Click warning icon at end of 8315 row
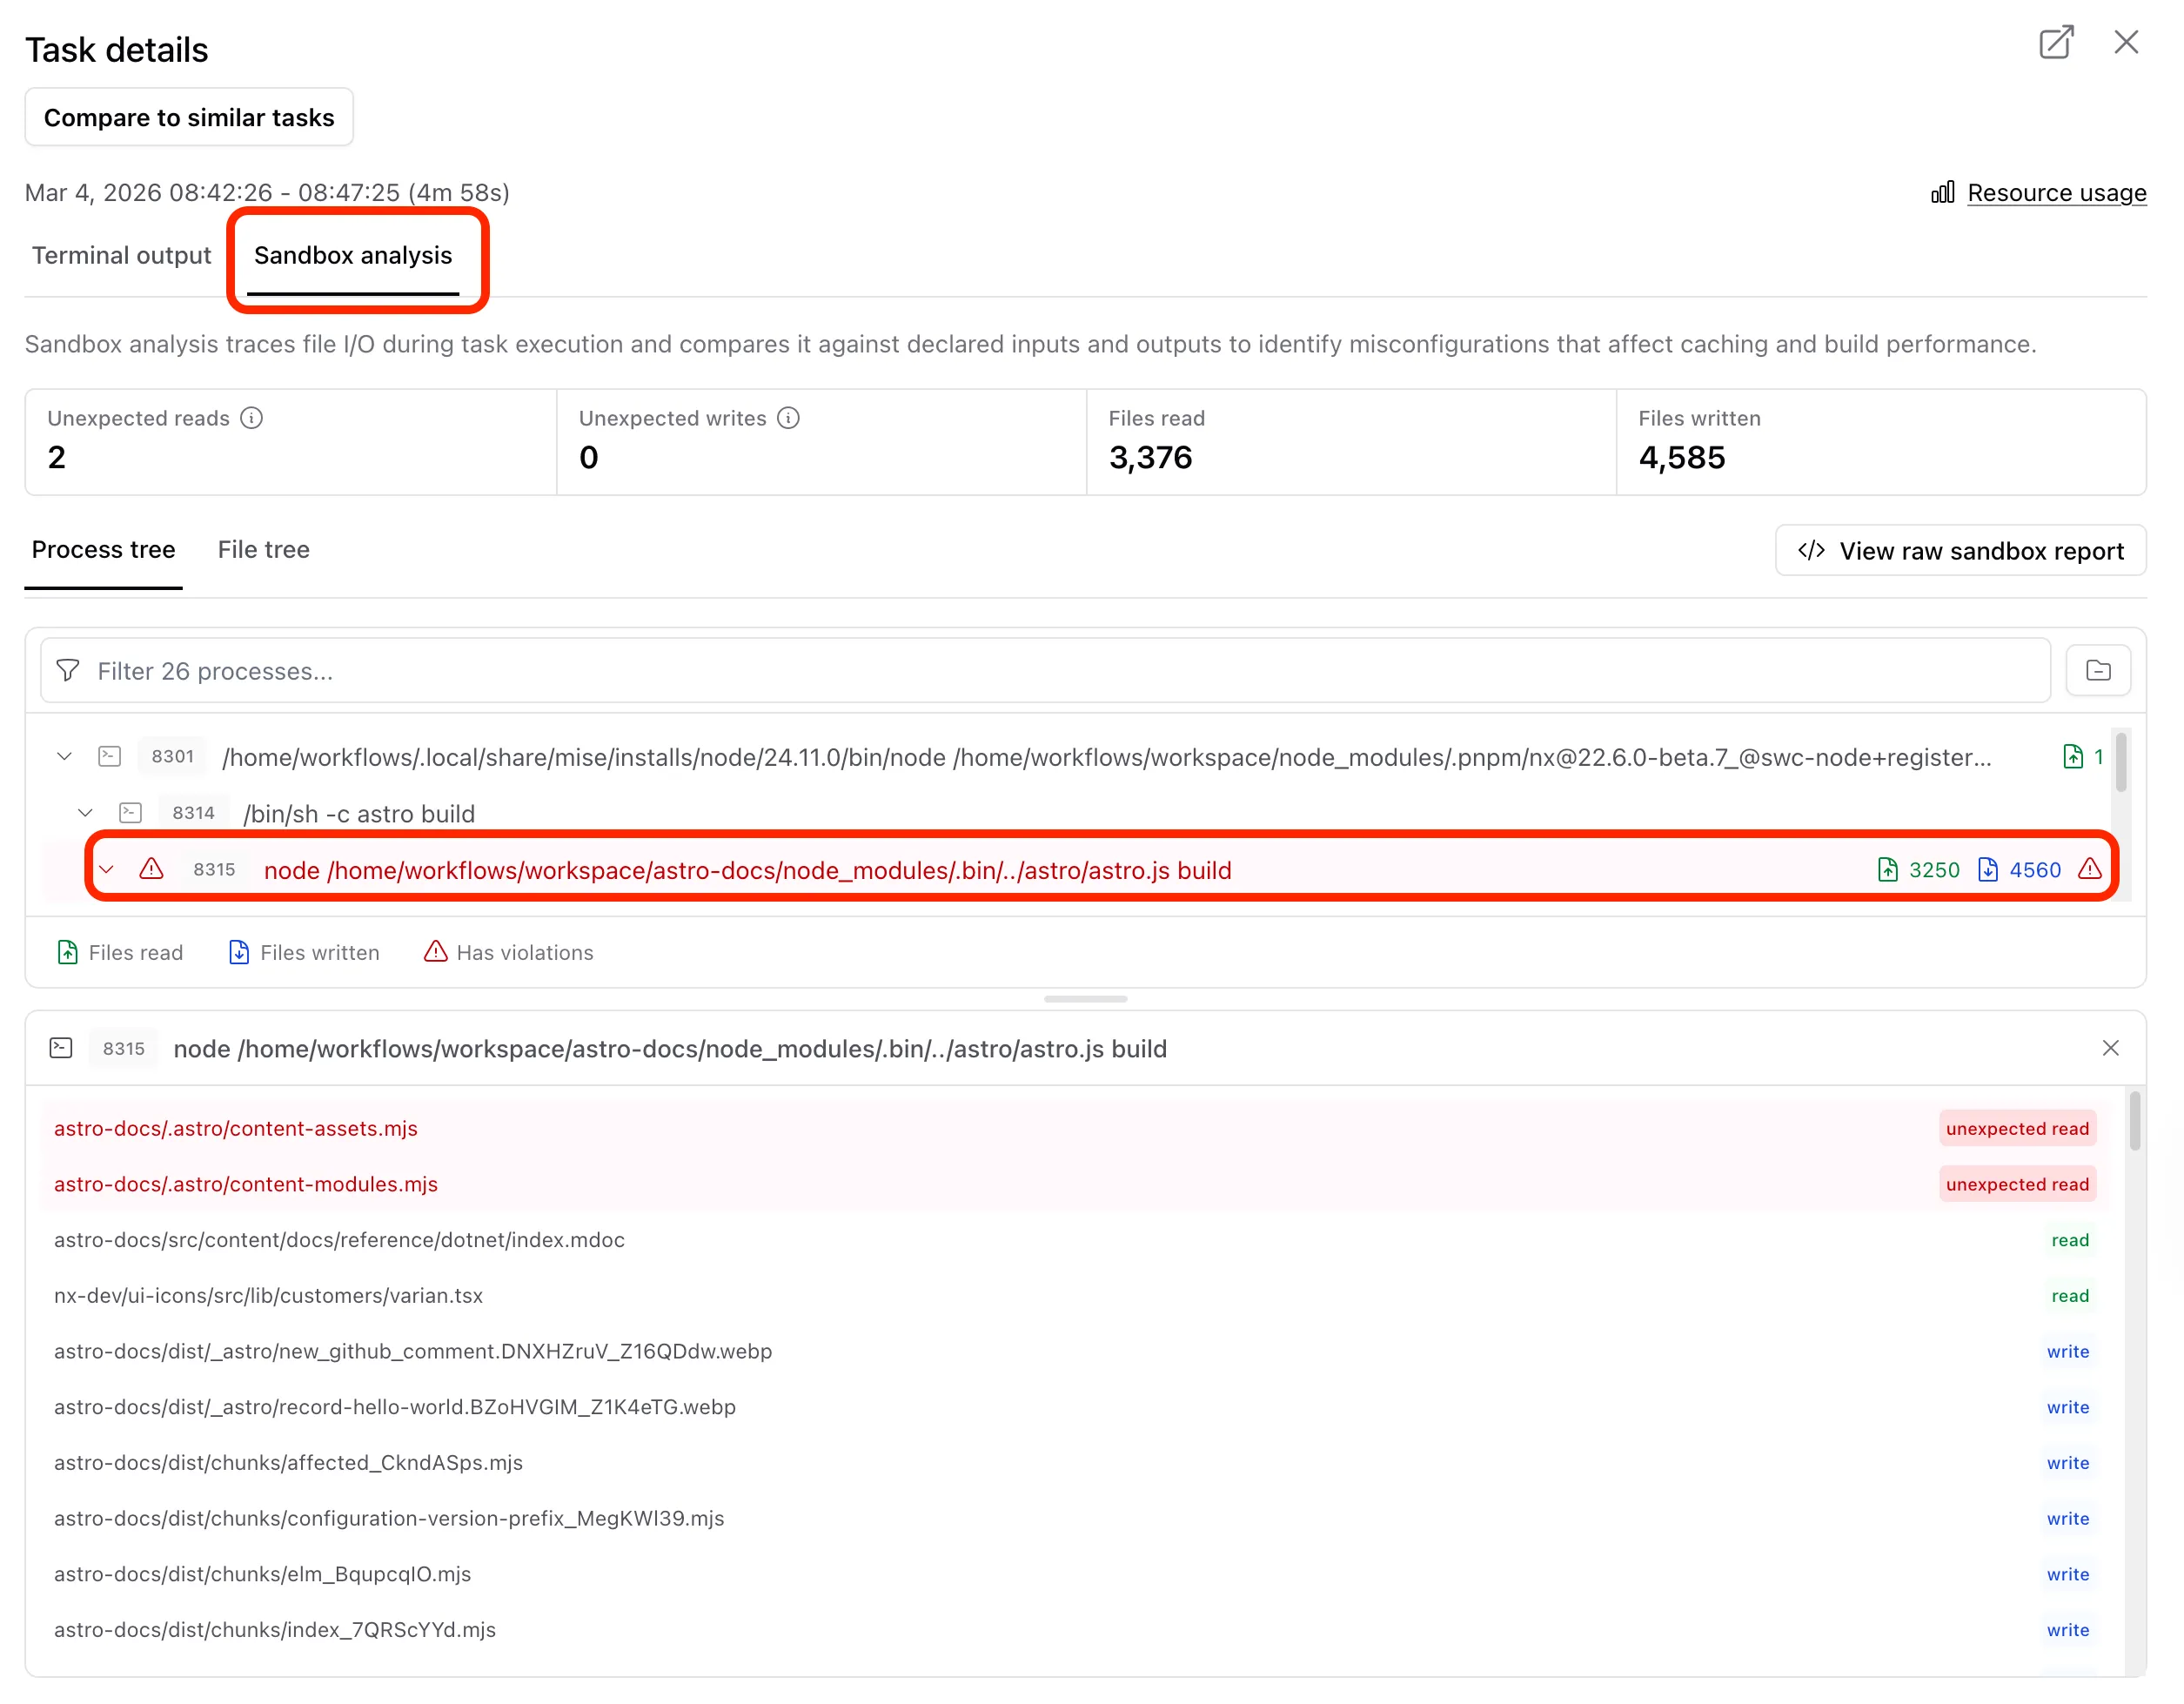Screen dimensions: 2184x1704 pos(2090,869)
